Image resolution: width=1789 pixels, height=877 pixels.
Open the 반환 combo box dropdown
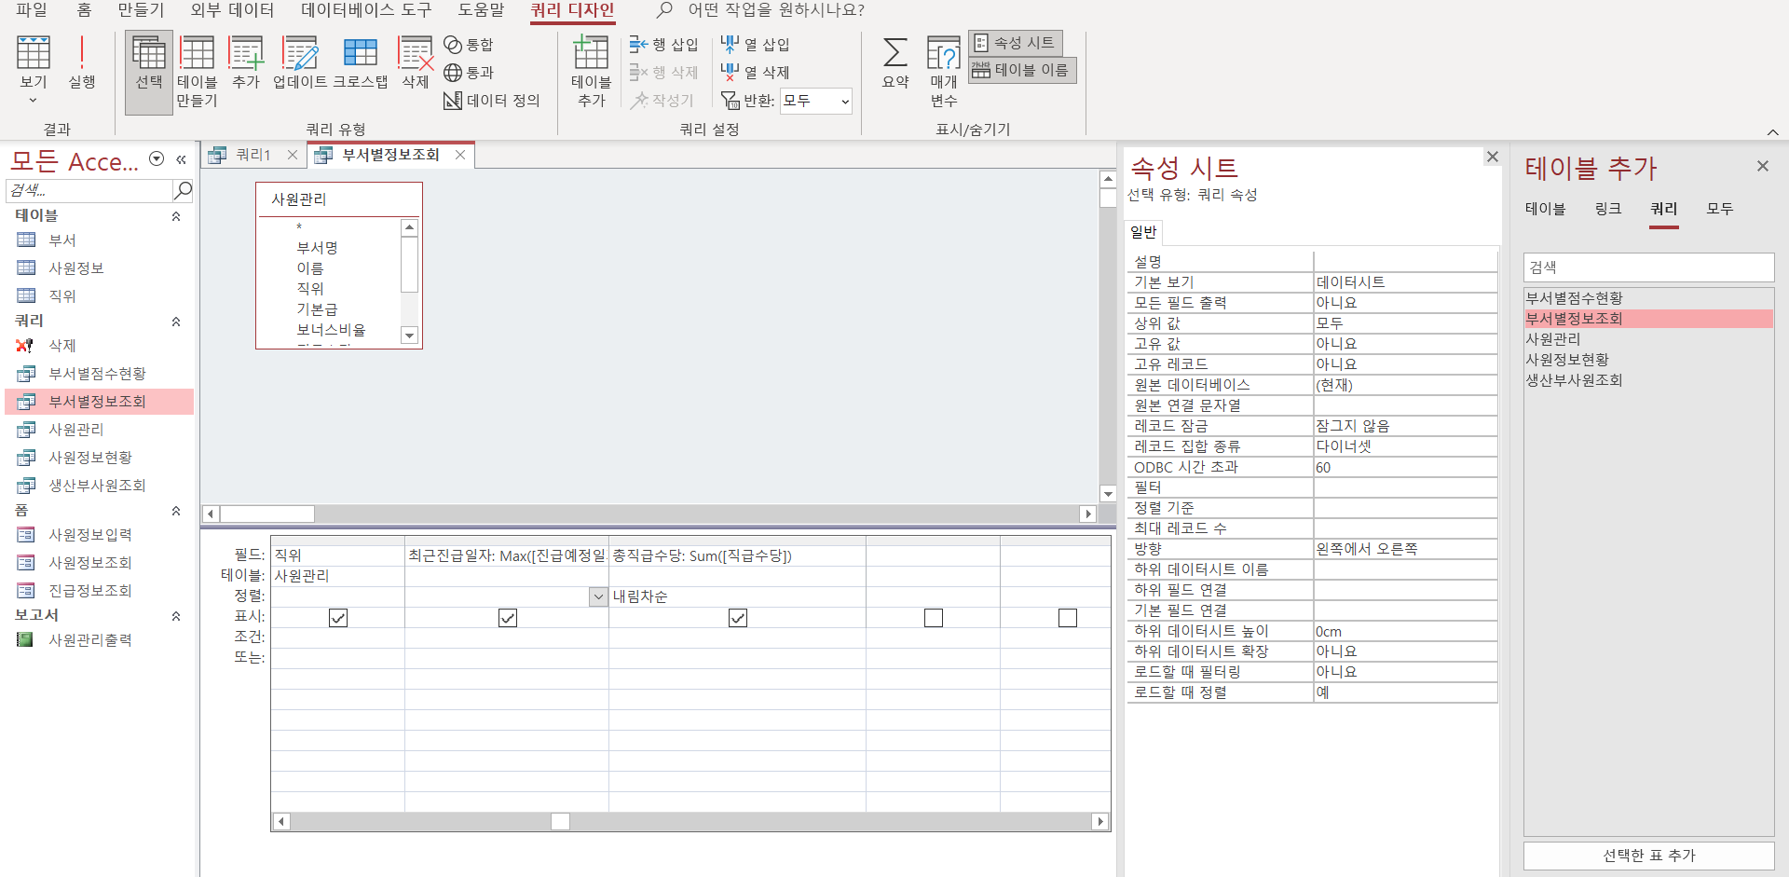[x=844, y=101]
